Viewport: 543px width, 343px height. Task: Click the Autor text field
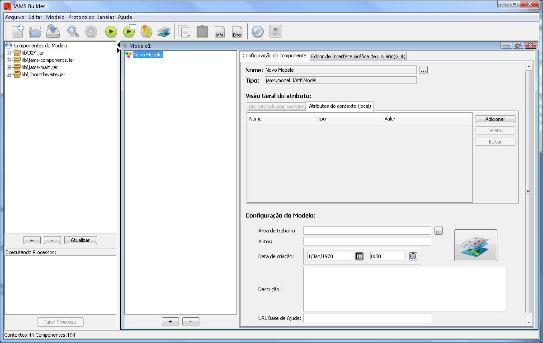point(367,241)
